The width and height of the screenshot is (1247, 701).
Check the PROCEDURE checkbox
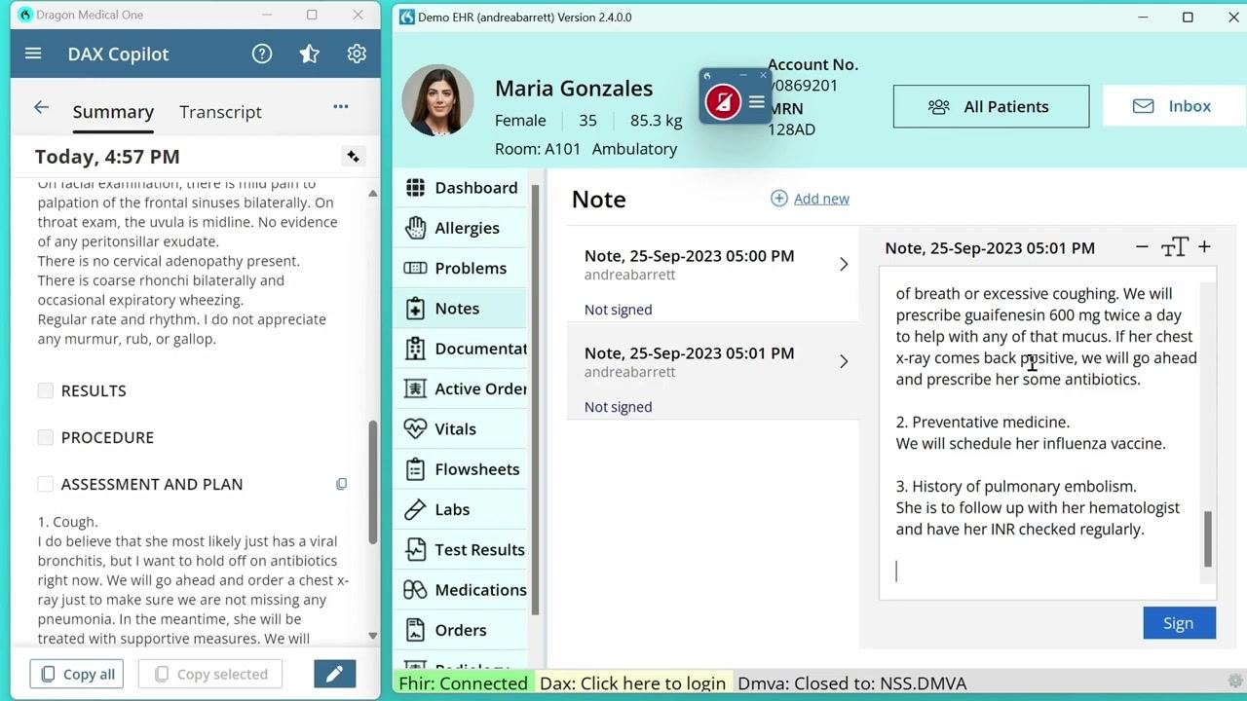[45, 437]
